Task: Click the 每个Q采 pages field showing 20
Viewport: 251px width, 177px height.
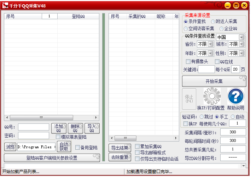Action: 235,69
